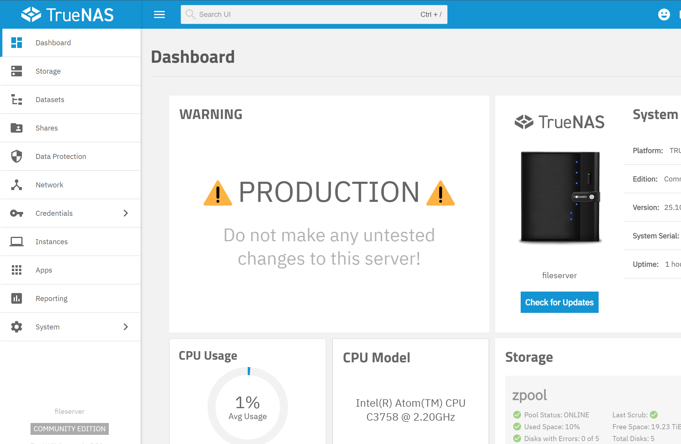Viewport: 681px width, 444px height.
Task: Click the Data Protection shield icon
Action: point(17,156)
